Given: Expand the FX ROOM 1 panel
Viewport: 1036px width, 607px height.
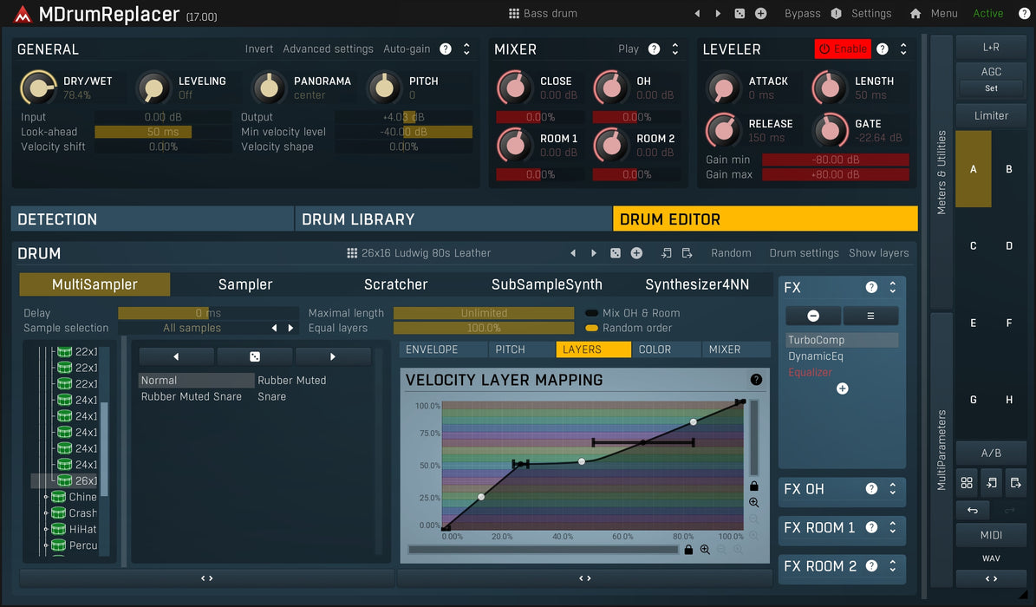Looking at the screenshot, I should click(x=892, y=527).
